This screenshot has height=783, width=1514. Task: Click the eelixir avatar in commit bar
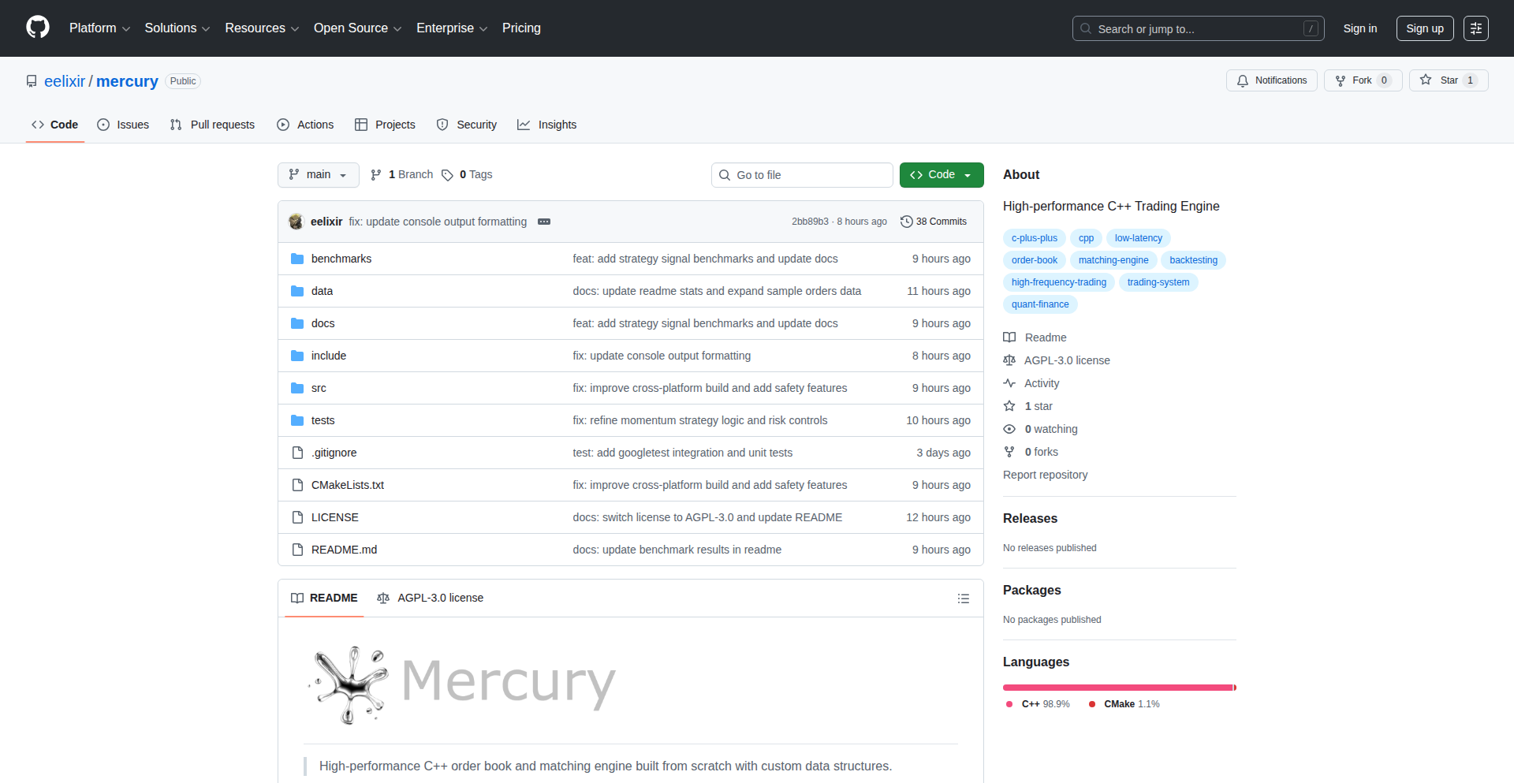tap(296, 222)
